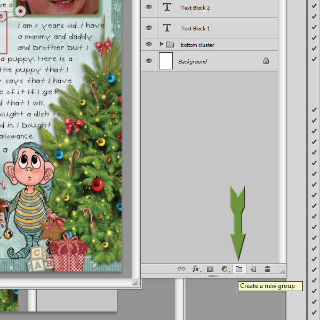This screenshot has width=320, height=320.
Task: Select the "bottom cluster" group name
Action: [197, 45]
